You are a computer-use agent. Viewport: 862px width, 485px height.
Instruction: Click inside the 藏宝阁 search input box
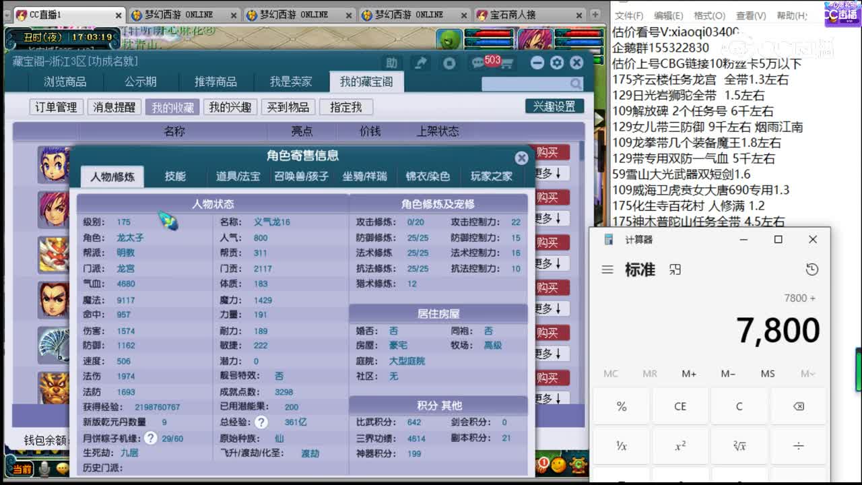click(525, 83)
